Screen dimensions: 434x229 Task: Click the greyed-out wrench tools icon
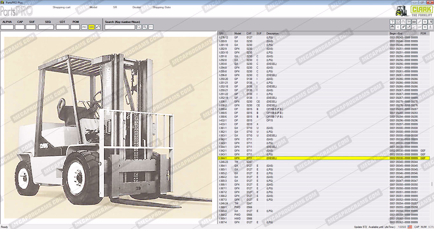point(414,27)
